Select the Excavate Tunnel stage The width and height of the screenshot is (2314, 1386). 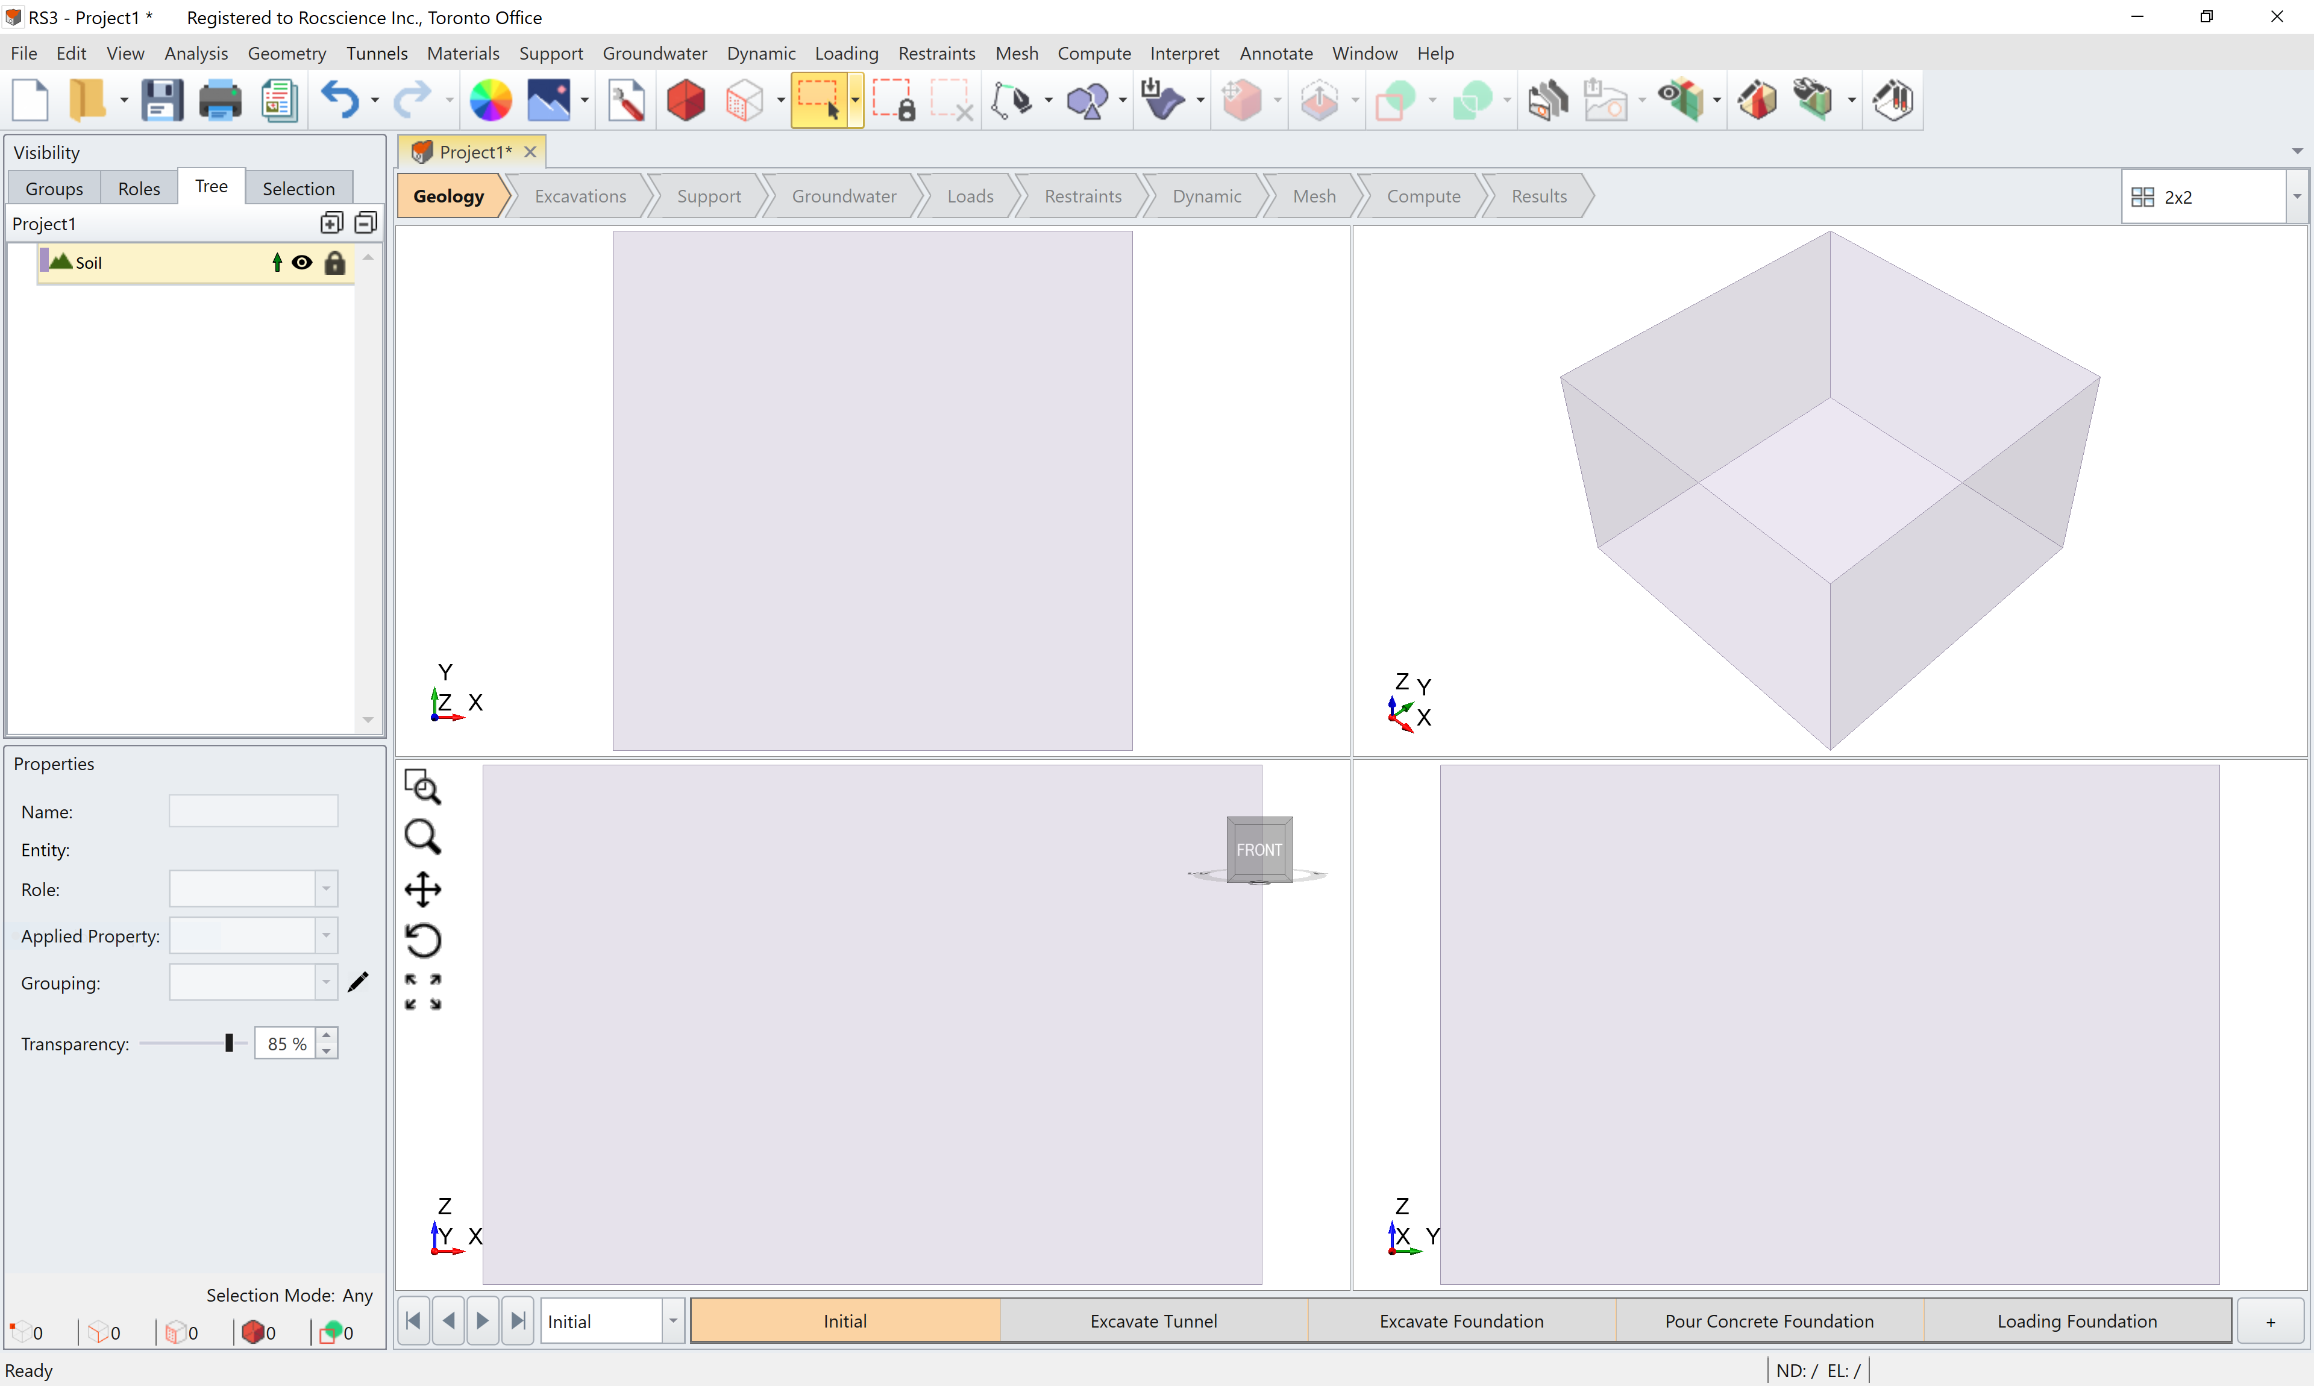(1153, 1321)
